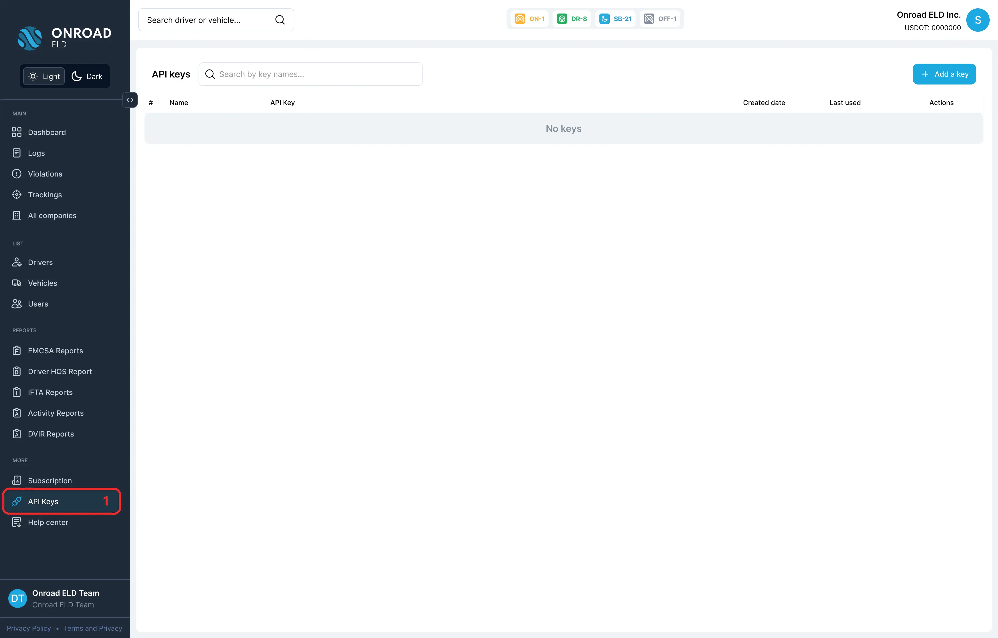This screenshot has height=638, width=998.
Task: Focus the Search by key names field
Action: pyautogui.click(x=310, y=74)
